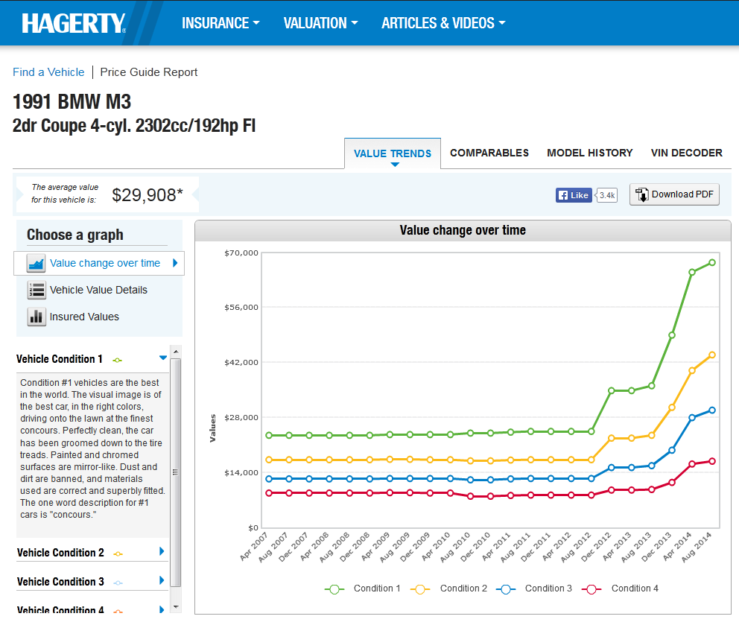739x625 pixels.
Task: Click the condition panel scroll up arrow
Action: tap(175, 352)
